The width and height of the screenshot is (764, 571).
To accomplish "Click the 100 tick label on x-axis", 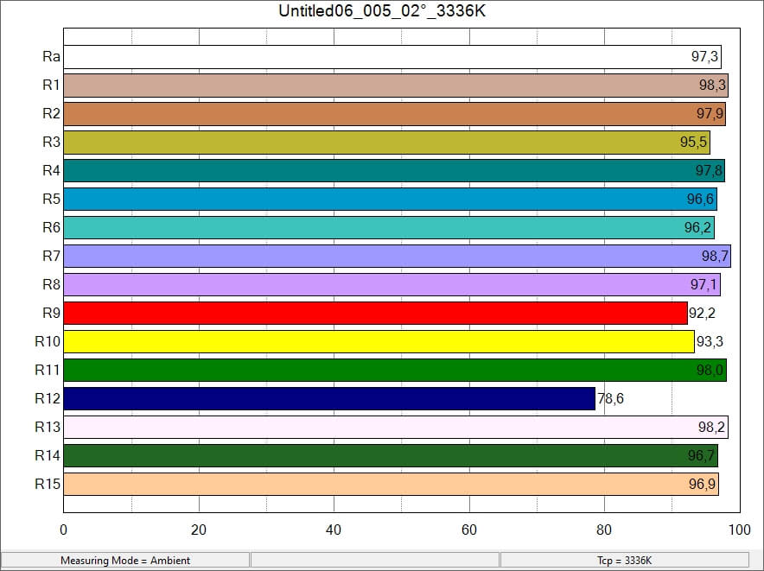I will point(739,530).
